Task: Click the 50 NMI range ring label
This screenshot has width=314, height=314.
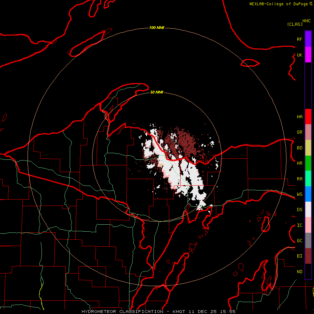Action: point(157,92)
